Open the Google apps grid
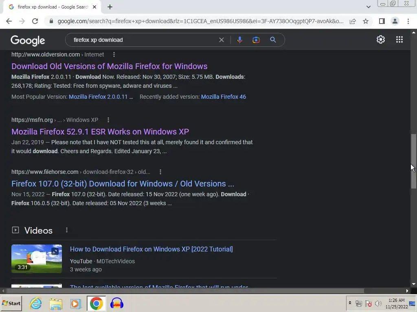417x312 pixels. [399, 39]
